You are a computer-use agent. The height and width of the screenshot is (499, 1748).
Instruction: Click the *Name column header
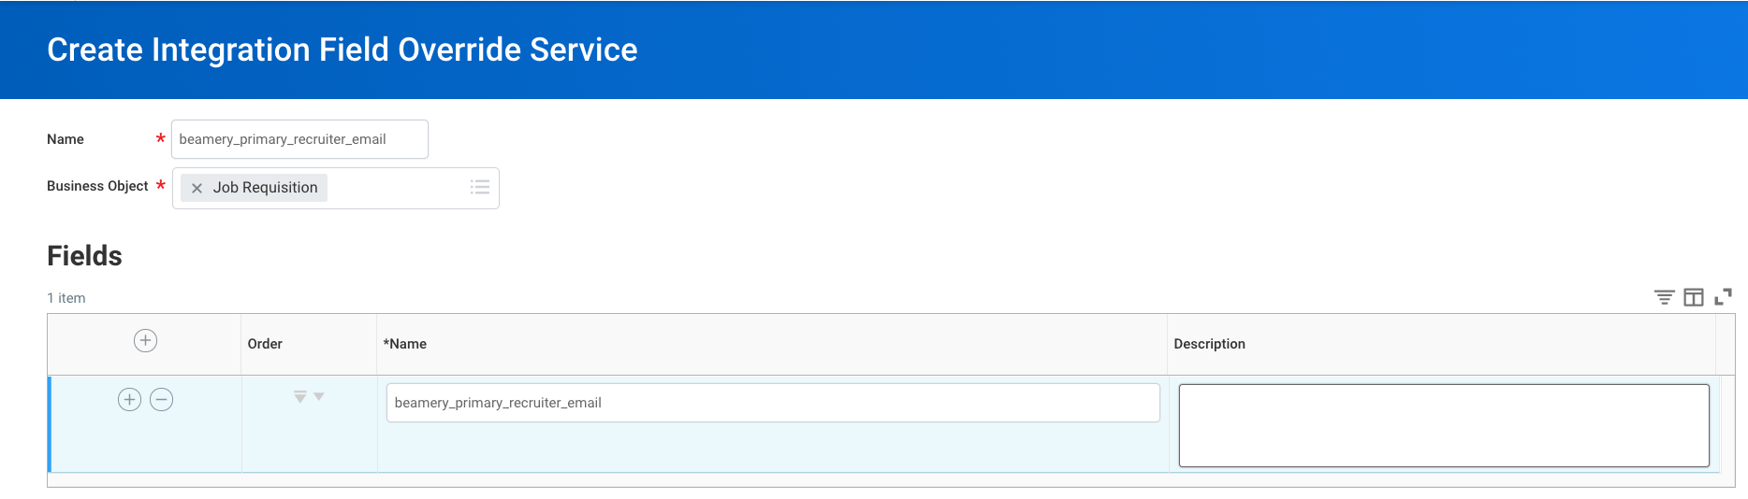(404, 344)
